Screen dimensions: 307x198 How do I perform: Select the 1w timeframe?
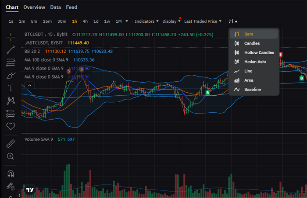(x=107, y=21)
